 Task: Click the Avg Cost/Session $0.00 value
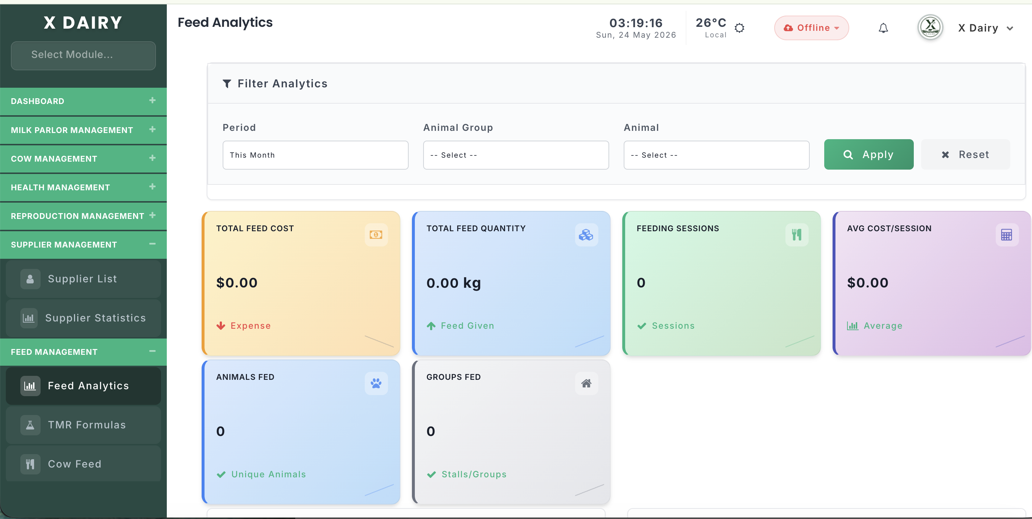click(x=868, y=283)
